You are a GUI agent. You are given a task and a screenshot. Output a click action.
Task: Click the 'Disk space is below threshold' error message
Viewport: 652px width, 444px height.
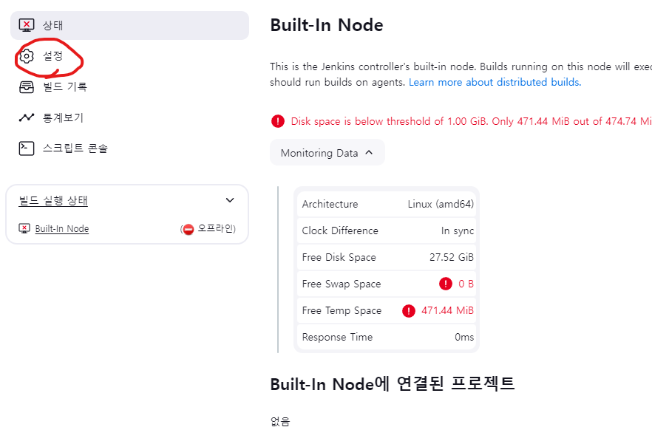(x=471, y=121)
